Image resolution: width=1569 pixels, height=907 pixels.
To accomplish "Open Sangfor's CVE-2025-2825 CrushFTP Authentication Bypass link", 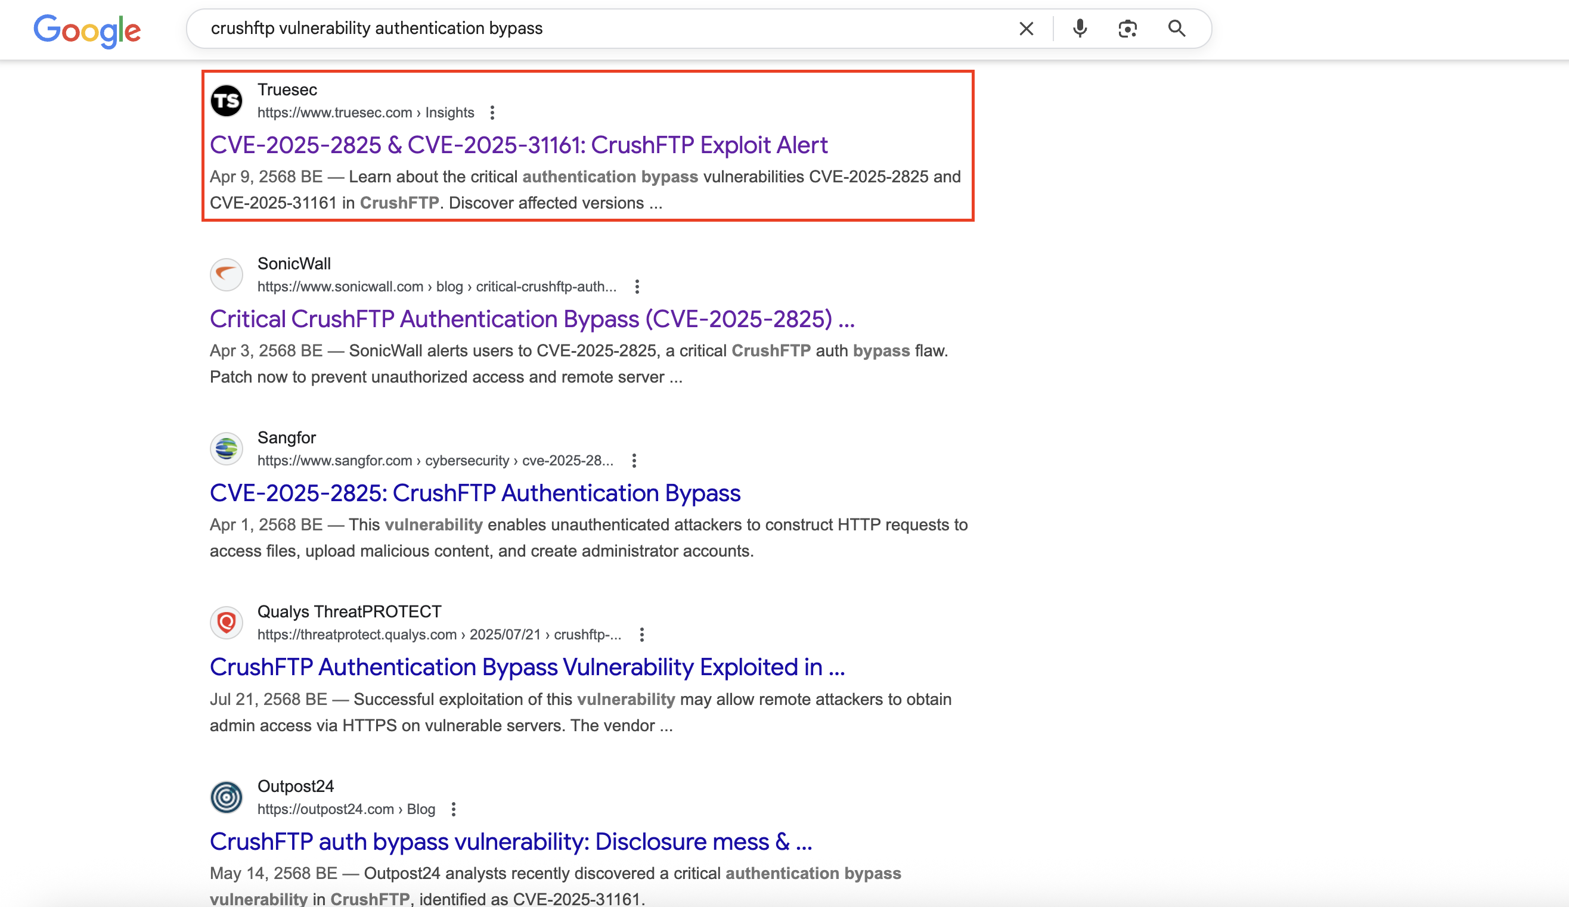I will click(x=475, y=493).
